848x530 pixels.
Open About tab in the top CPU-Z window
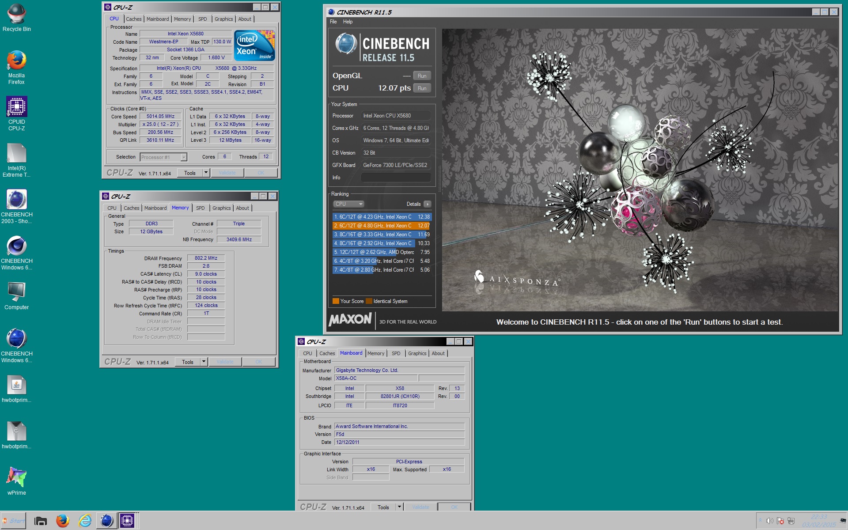[245, 19]
